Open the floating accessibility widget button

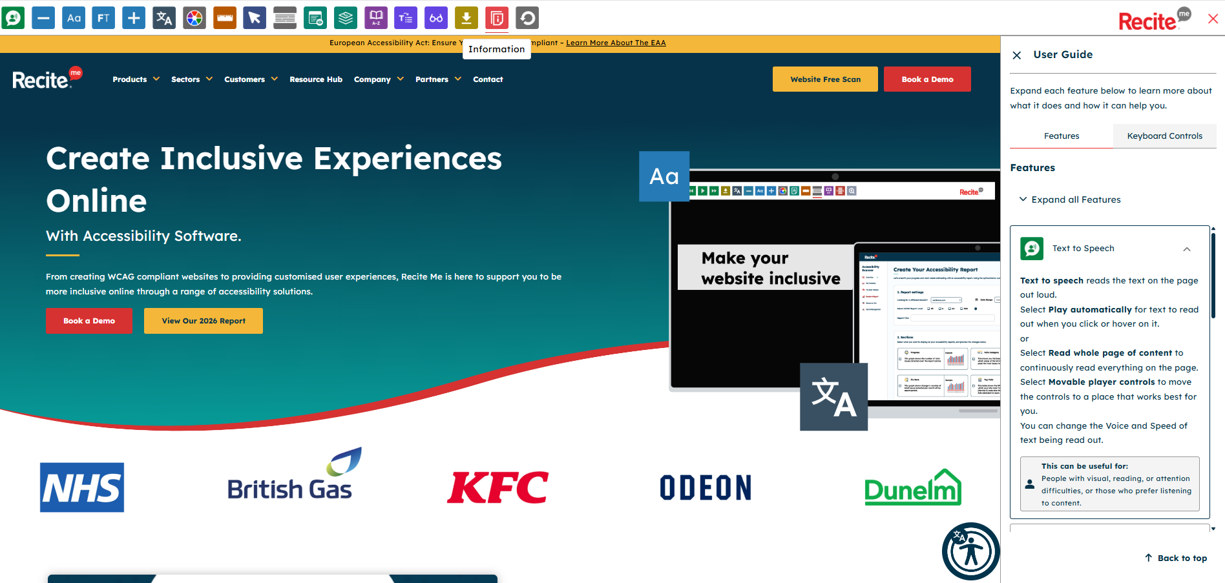tap(970, 551)
